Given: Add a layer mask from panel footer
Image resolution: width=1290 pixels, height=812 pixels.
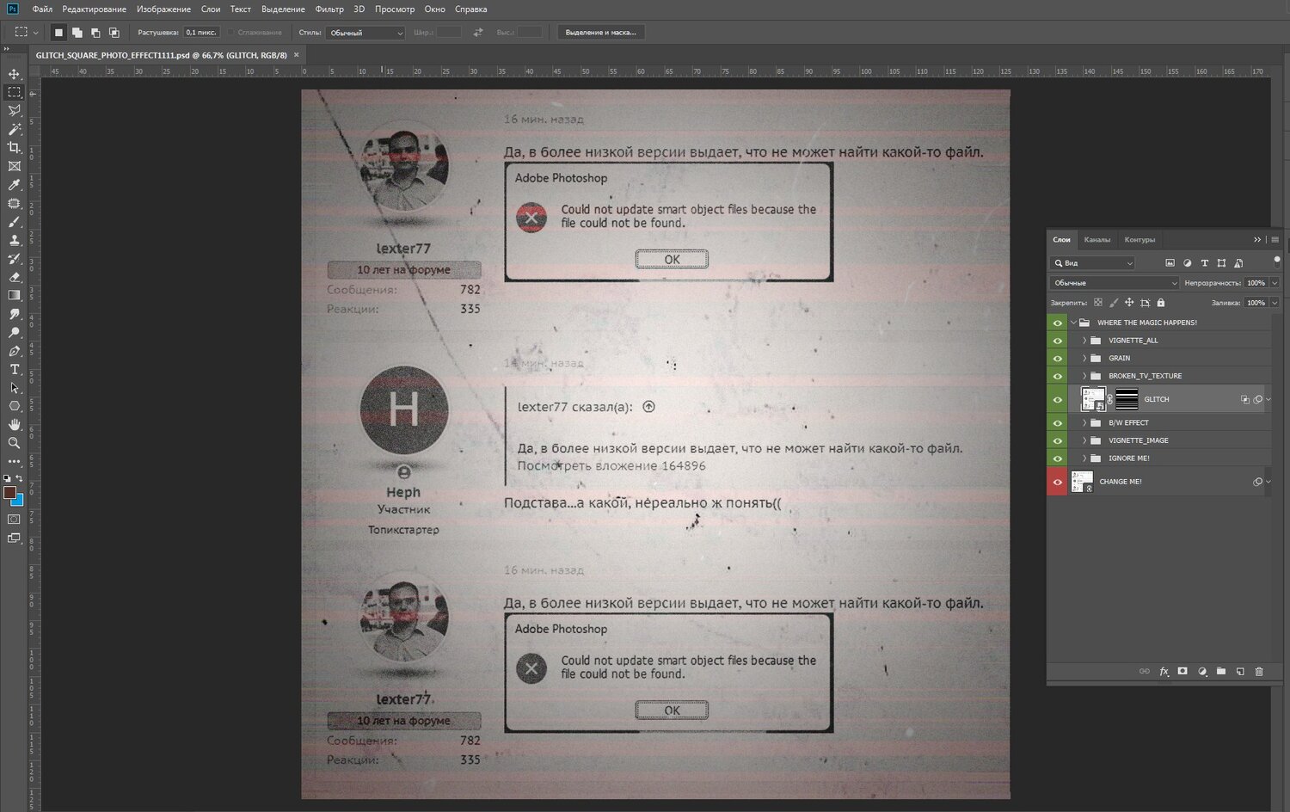Looking at the screenshot, I should tap(1182, 672).
